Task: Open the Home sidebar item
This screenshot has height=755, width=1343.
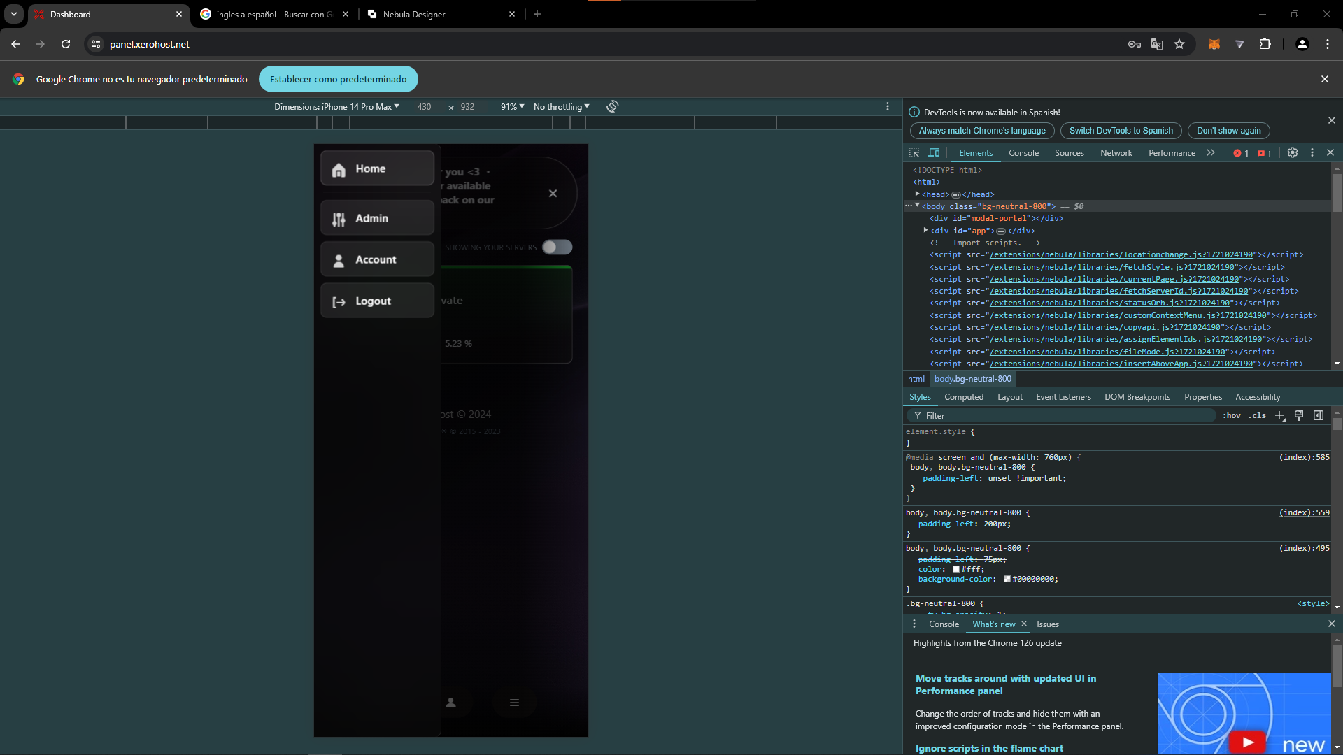Action: click(377, 168)
